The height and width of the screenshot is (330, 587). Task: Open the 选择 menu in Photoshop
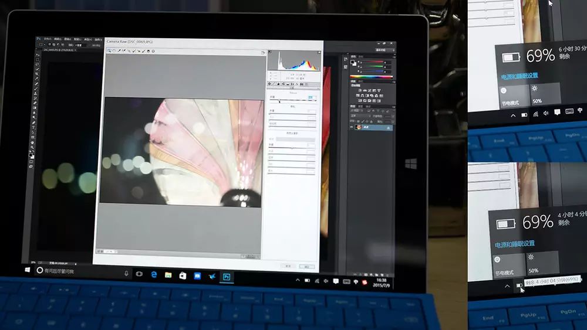point(97,39)
